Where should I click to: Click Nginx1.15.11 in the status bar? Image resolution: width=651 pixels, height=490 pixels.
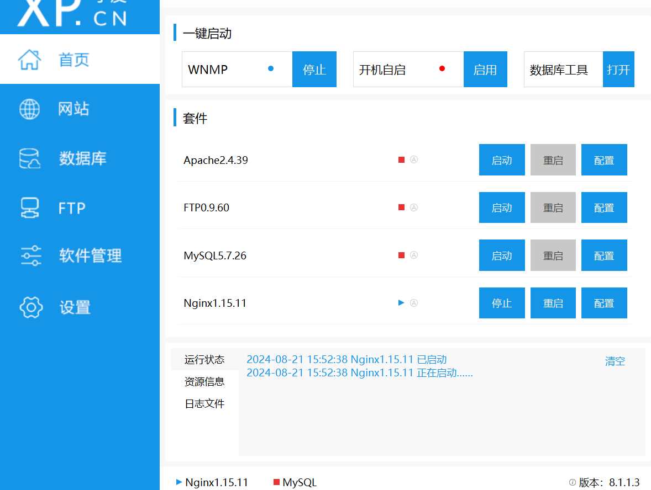coord(216,482)
